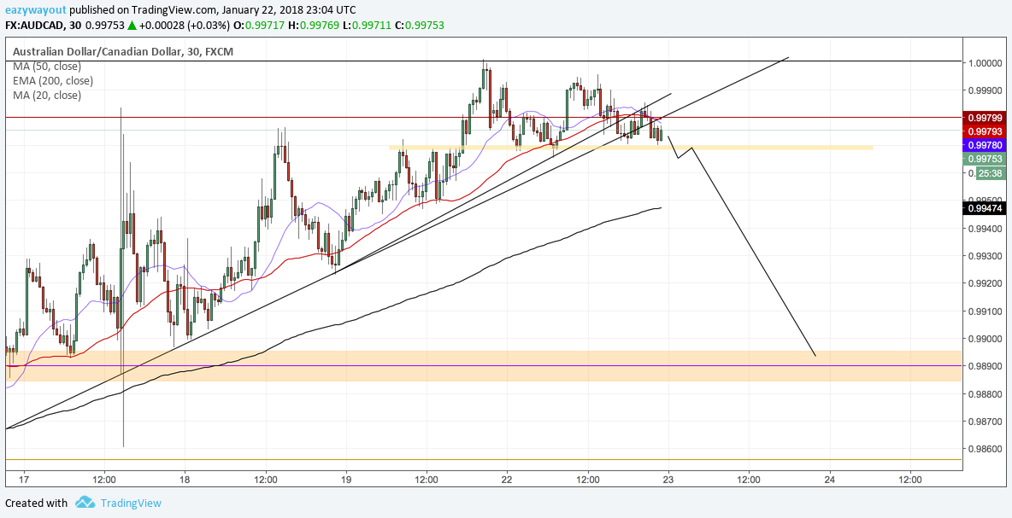This screenshot has width=1012, height=518.
Task: Click the 1.00000 price axis label
Action: coord(985,63)
